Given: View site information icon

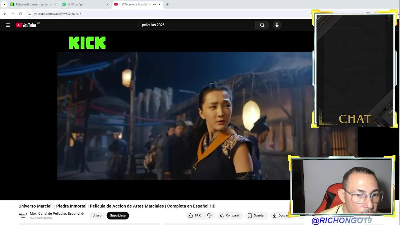Looking at the screenshot, I should (x=30, y=14).
